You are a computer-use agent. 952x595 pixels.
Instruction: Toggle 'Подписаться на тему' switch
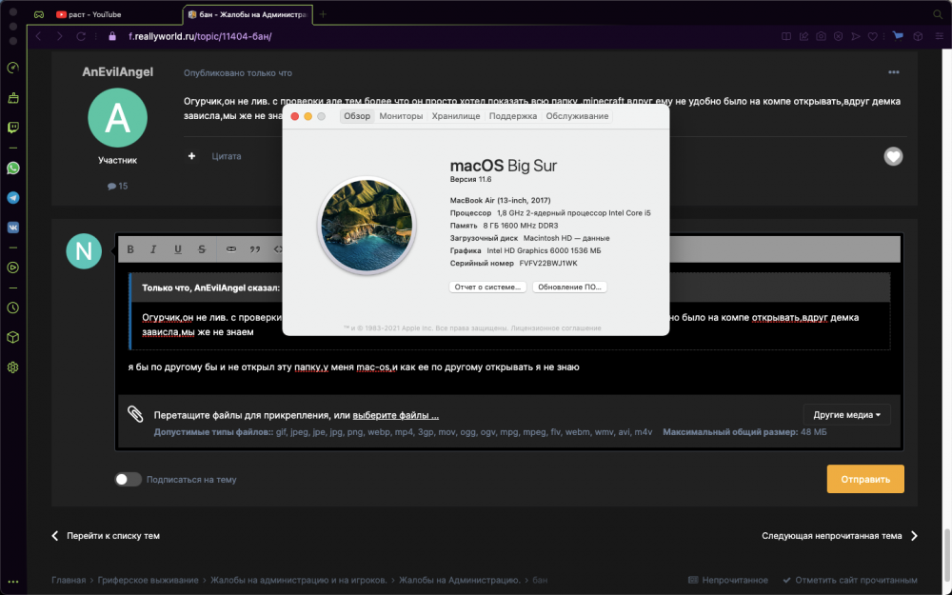(x=129, y=479)
